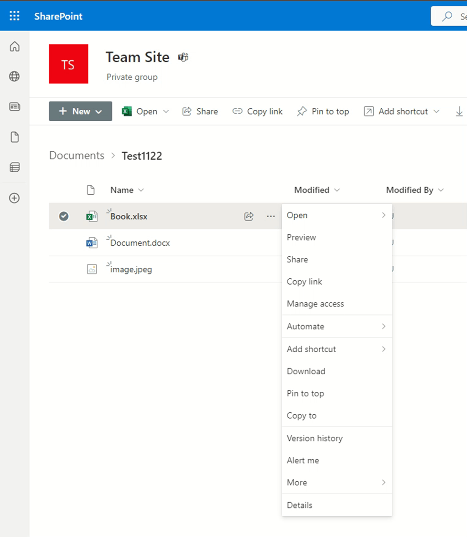The height and width of the screenshot is (537, 467).
Task: Open the news feed icon in the sidebar
Action: pyautogui.click(x=14, y=106)
